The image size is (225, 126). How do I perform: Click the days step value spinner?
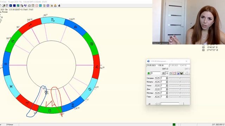tap(164, 89)
